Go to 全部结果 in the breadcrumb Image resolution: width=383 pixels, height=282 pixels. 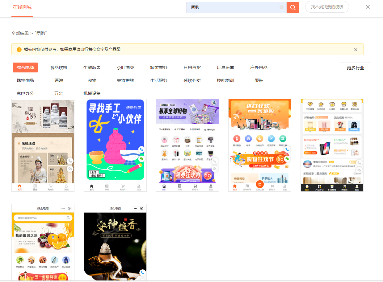coord(20,33)
